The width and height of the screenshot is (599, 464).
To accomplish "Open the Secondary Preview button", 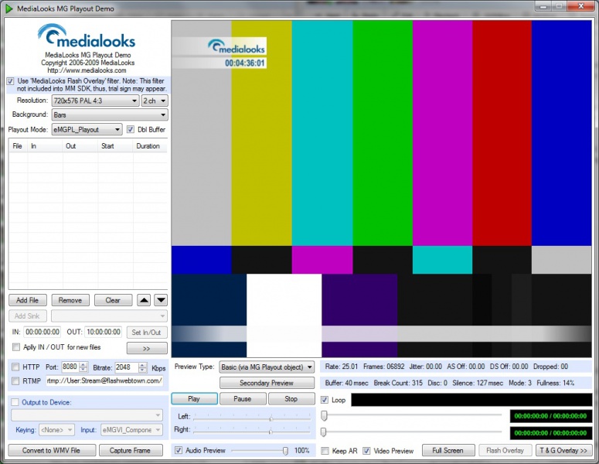I will (x=267, y=383).
